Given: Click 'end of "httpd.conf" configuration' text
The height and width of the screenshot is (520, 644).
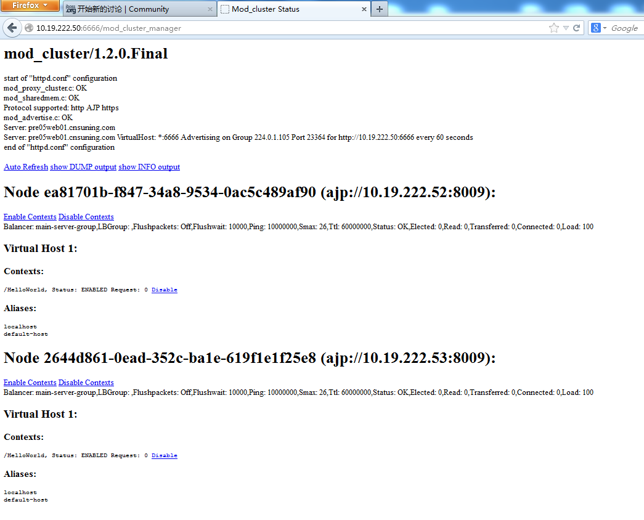Looking at the screenshot, I should 59,147.
